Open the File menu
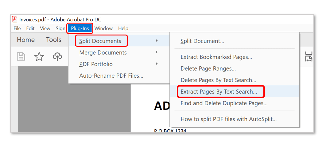Screen dimensions: 326x148 pos(17,28)
